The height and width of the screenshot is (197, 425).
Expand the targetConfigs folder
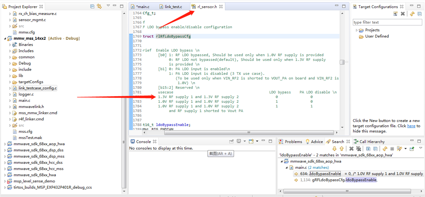(x=10, y=82)
